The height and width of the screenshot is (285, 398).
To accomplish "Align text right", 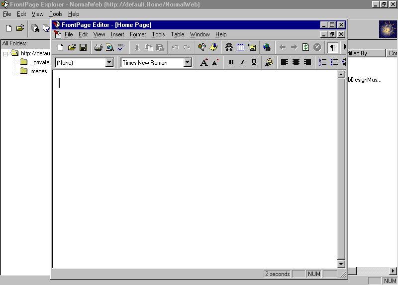I will [307, 62].
